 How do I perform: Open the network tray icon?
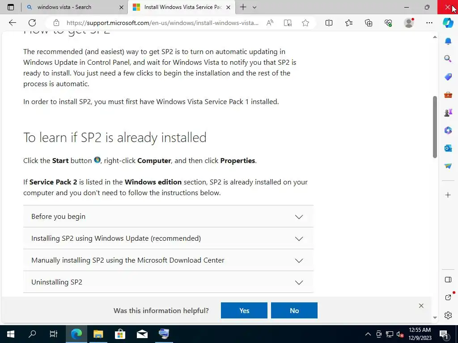(390, 334)
